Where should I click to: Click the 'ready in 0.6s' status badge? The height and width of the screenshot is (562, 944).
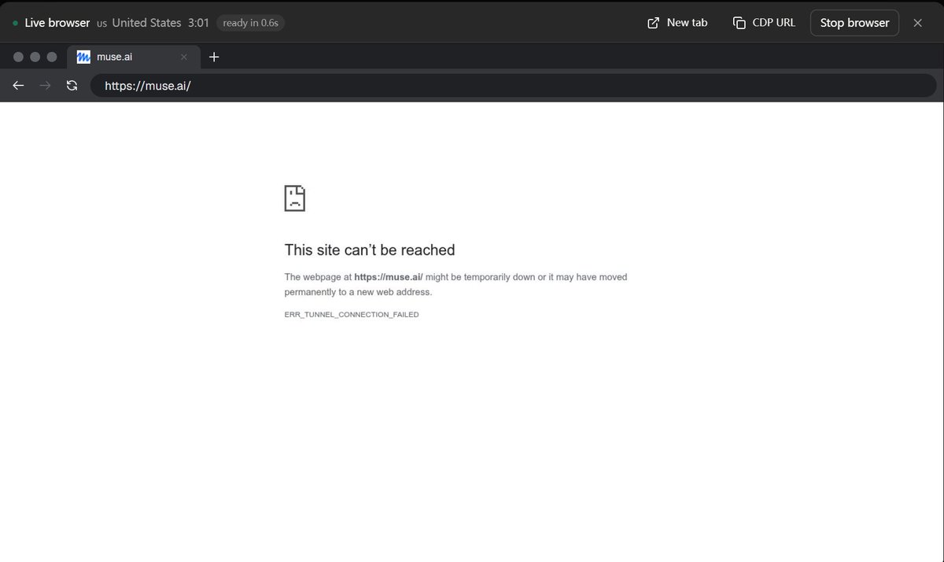[250, 23]
